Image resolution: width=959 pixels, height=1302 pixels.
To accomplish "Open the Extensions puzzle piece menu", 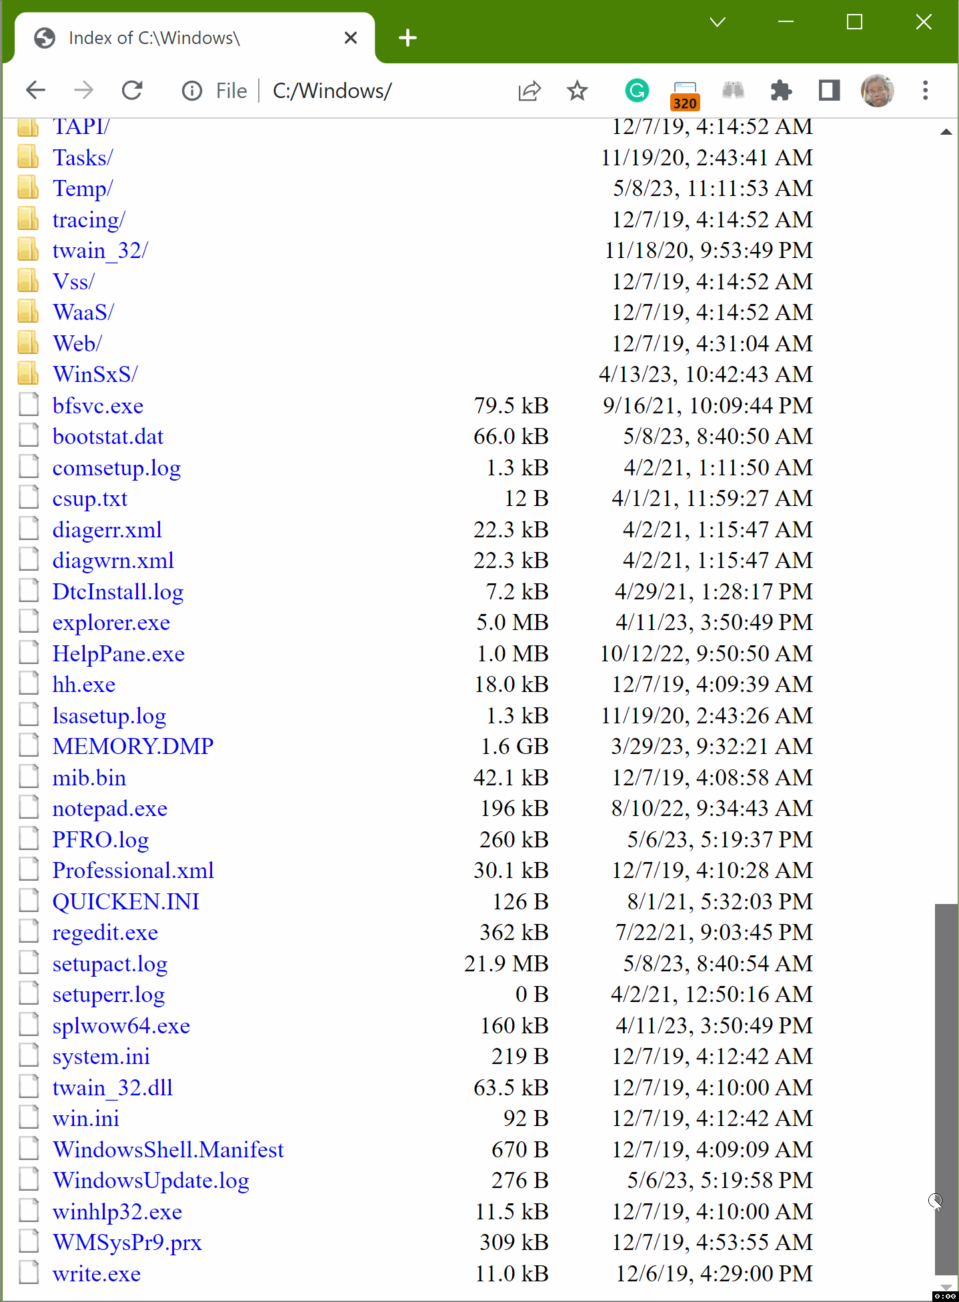I will coord(780,90).
